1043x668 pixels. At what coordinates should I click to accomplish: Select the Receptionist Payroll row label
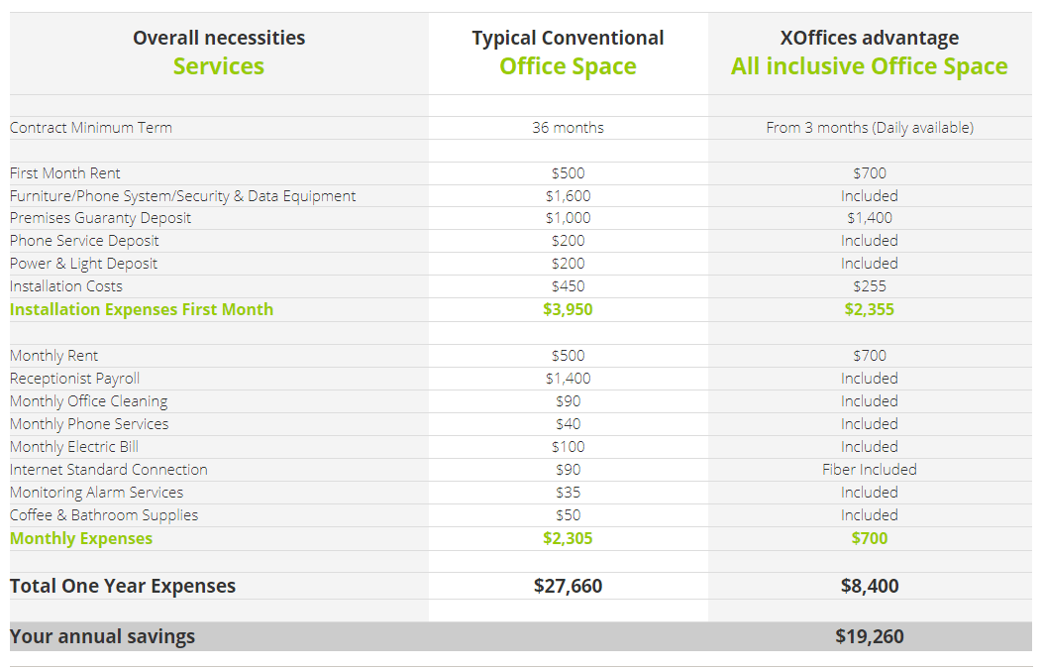pos(74,378)
